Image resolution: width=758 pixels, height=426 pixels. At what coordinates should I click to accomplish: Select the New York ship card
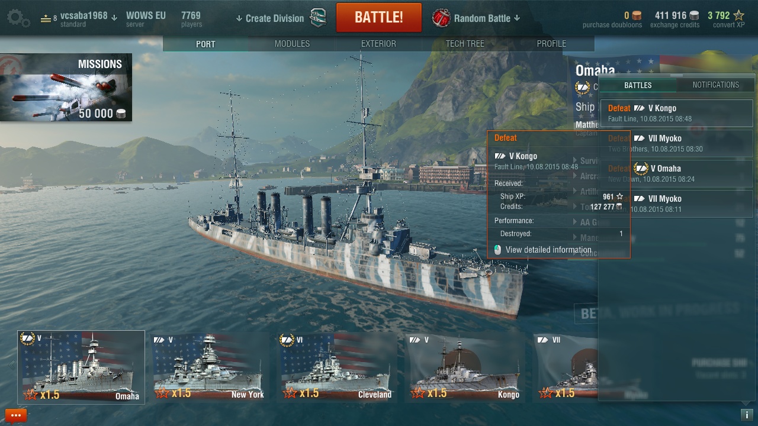tap(208, 367)
